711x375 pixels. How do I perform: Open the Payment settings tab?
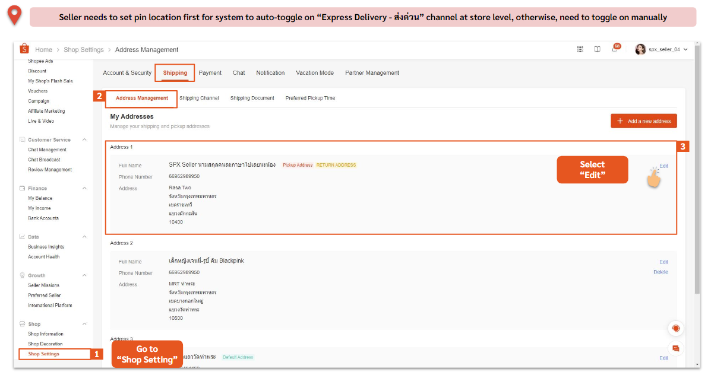[x=210, y=73]
